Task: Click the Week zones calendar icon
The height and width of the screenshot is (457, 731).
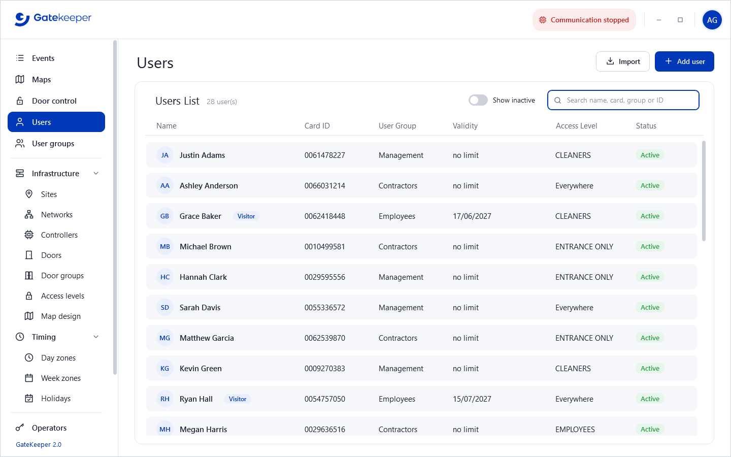Action: click(x=29, y=378)
